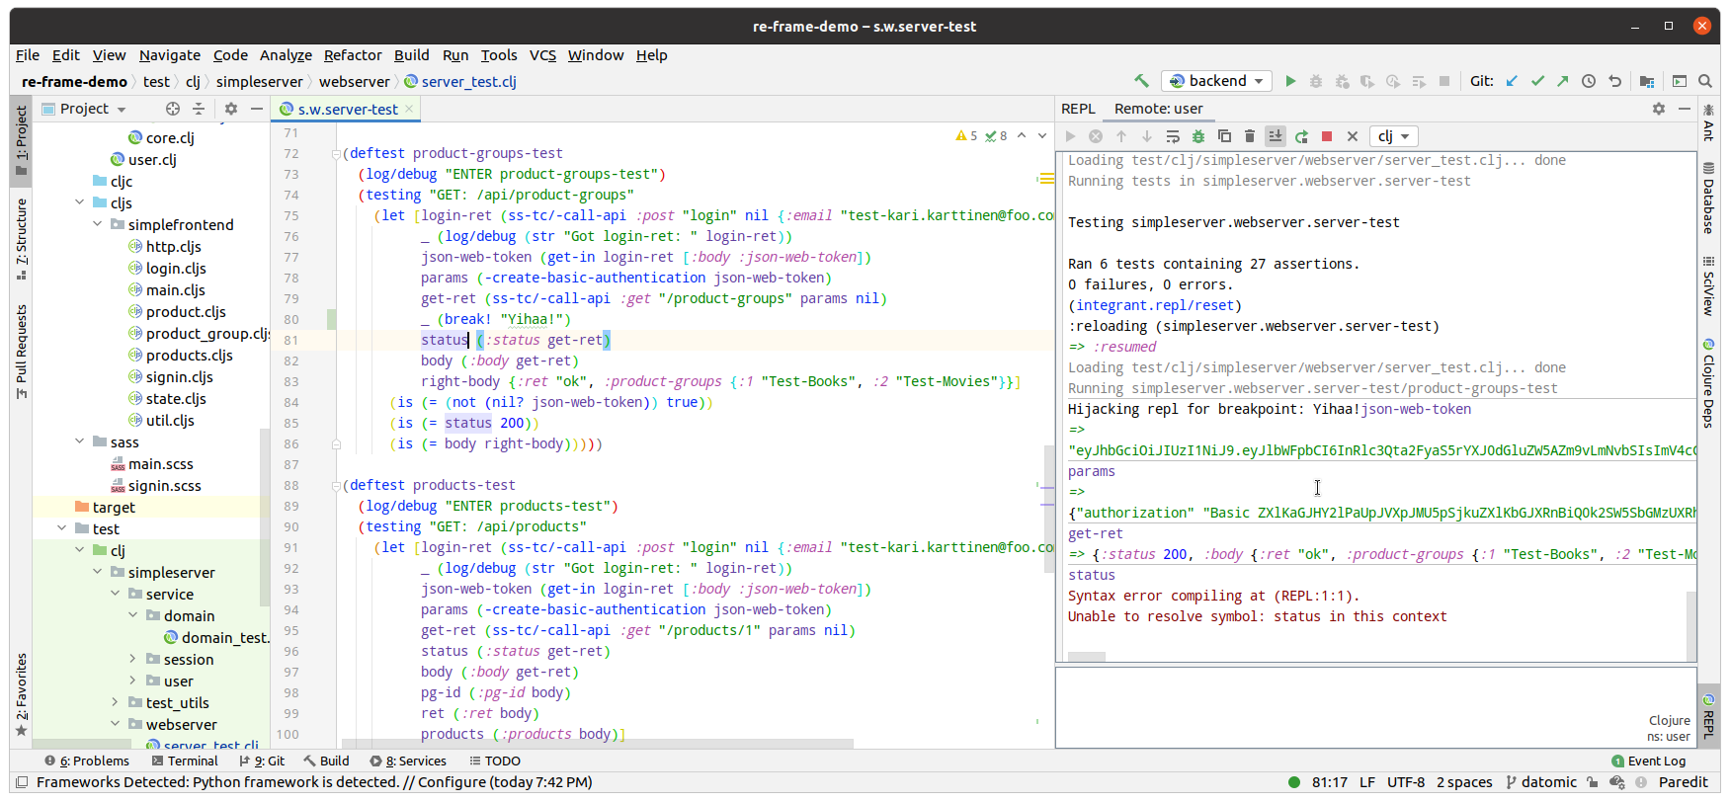The width and height of the screenshot is (1730, 802).
Task: Rollback changes with the revert arrow
Action: (1614, 81)
